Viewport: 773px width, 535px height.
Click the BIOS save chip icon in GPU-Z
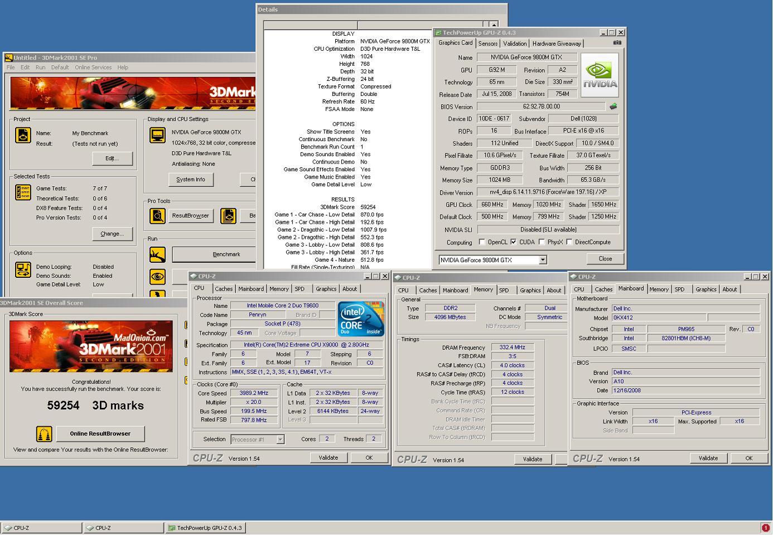click(613, 106)
